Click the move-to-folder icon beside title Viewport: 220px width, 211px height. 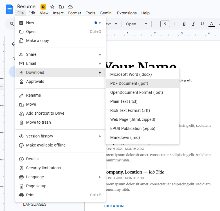pyautogui.click(x=61, y=6)
